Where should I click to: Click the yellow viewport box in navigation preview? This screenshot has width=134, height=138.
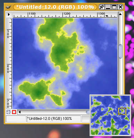pyautogui.click(x=122, y=111)
